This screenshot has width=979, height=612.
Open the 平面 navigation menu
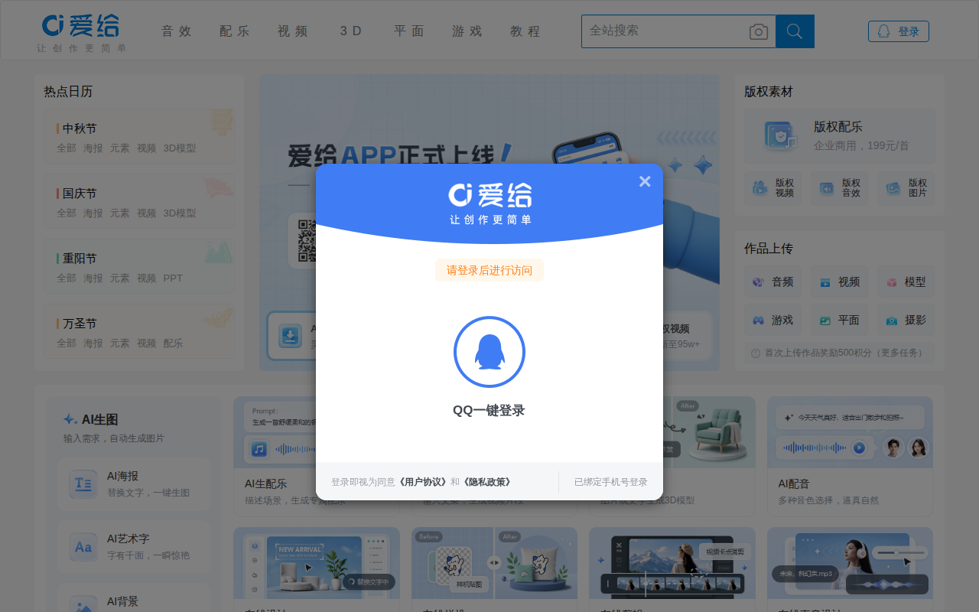pyautogui.click(x=409, y=31)
